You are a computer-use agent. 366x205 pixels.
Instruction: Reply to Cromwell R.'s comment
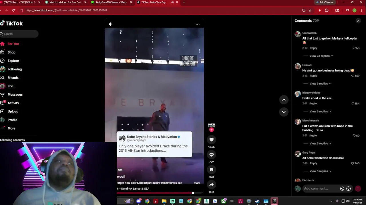(313, 48)
